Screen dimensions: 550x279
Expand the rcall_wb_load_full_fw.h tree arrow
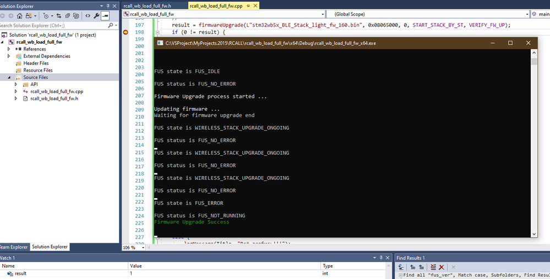16,99
